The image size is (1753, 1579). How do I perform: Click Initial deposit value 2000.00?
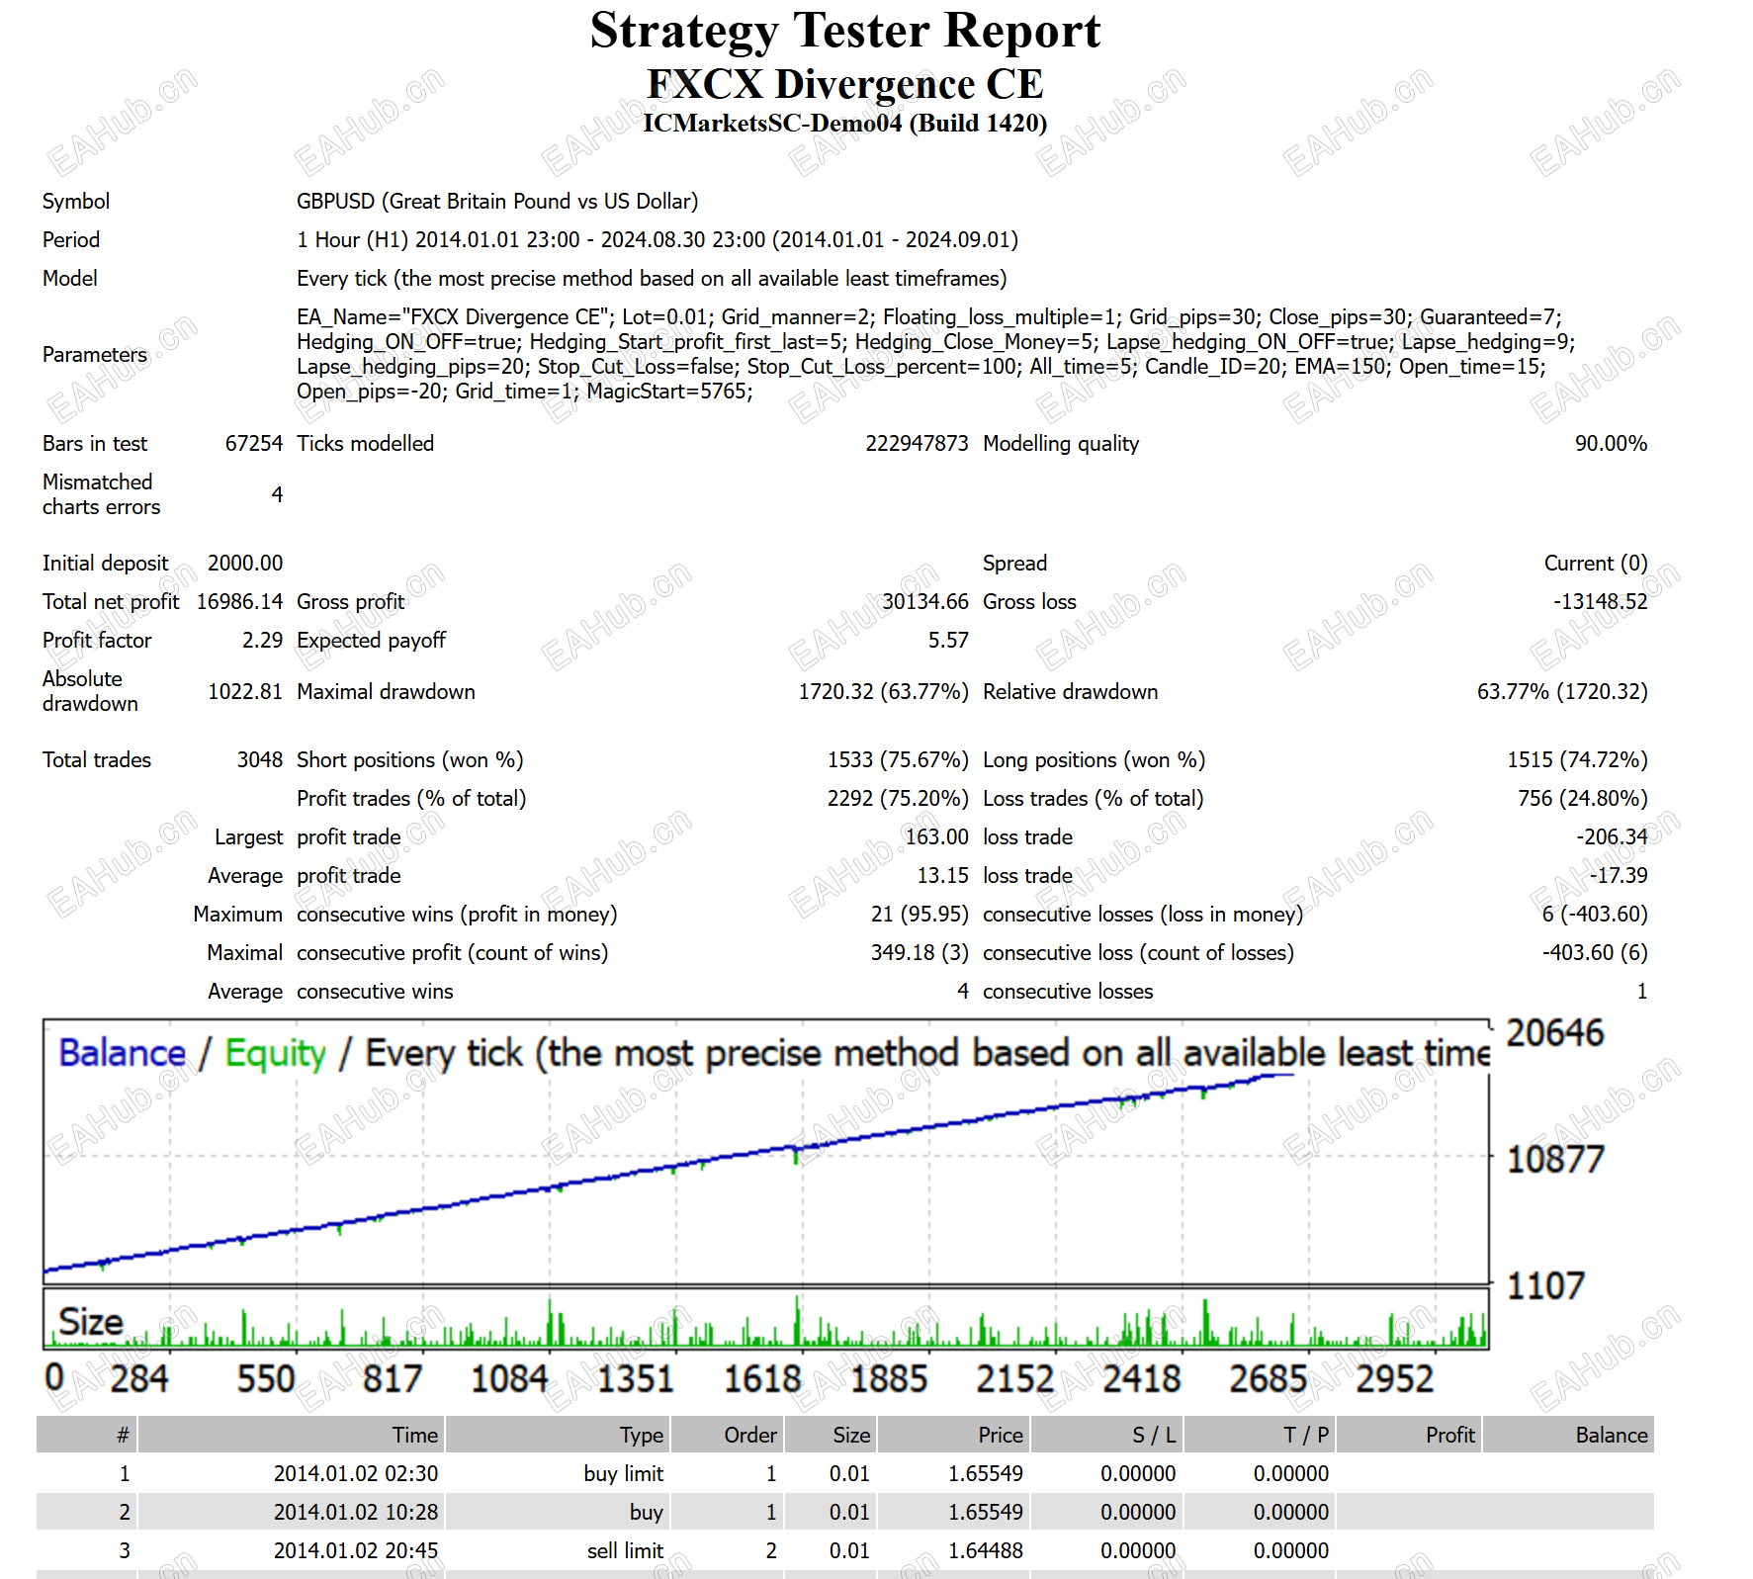(x=245, y=564)
